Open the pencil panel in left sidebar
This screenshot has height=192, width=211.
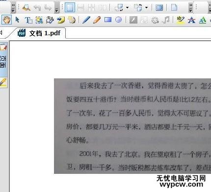point(3,83)
